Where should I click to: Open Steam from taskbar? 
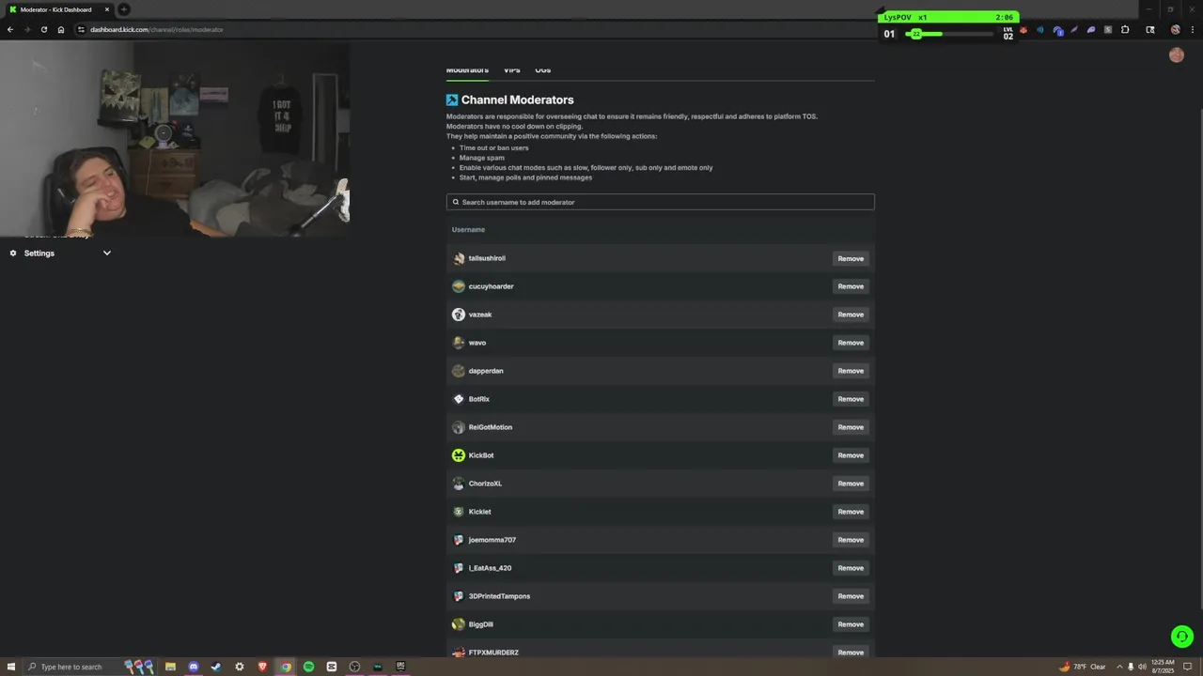click(216, 667)
